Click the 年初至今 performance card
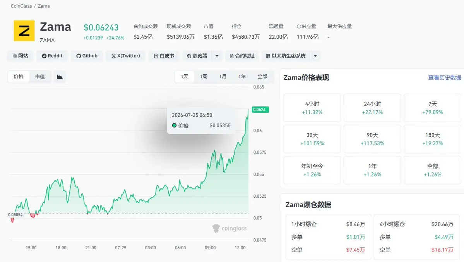Viewport: 464px width, 262px height. click(x=312, y=170)
